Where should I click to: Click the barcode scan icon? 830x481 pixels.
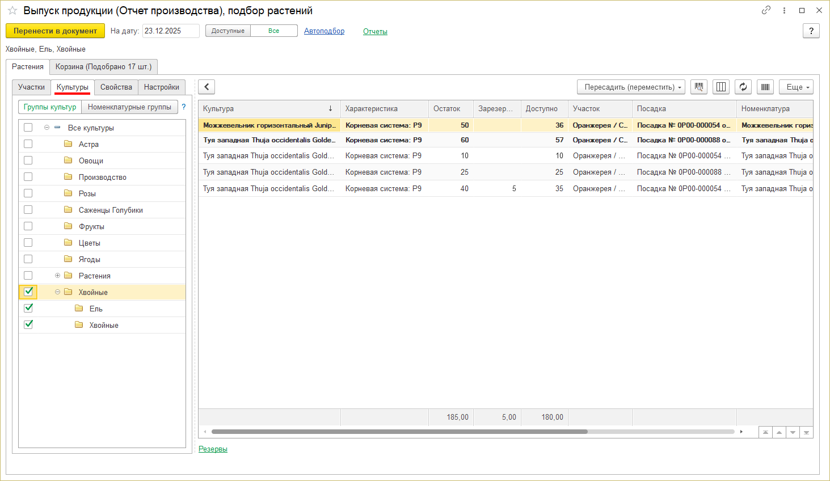click(x=765, y=87)
